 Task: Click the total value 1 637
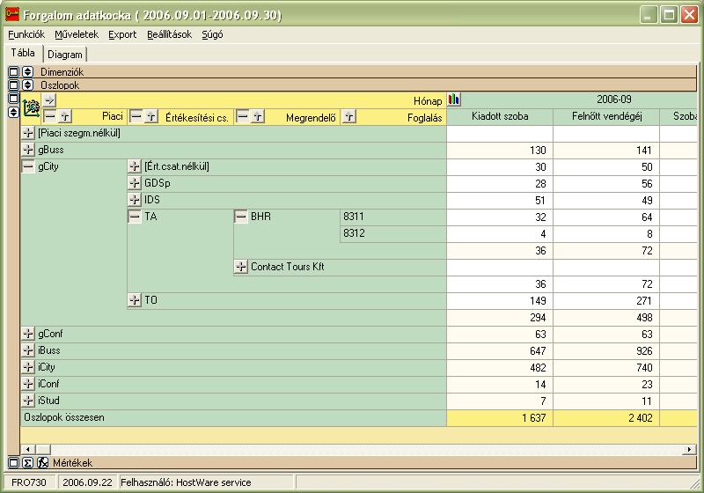point(534,418)
